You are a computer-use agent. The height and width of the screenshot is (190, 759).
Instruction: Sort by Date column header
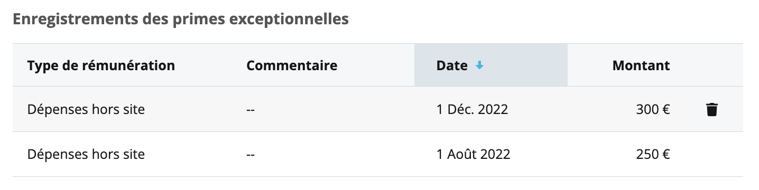click(x=491, y=65)
